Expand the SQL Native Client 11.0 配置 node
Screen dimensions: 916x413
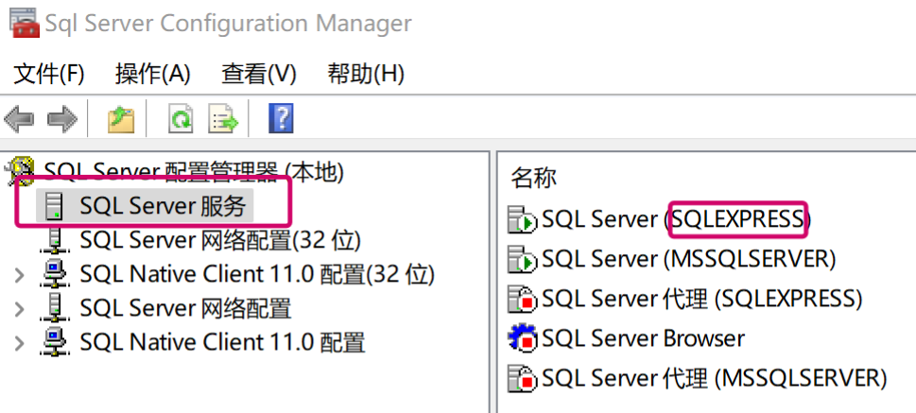(x=19, y=342)
